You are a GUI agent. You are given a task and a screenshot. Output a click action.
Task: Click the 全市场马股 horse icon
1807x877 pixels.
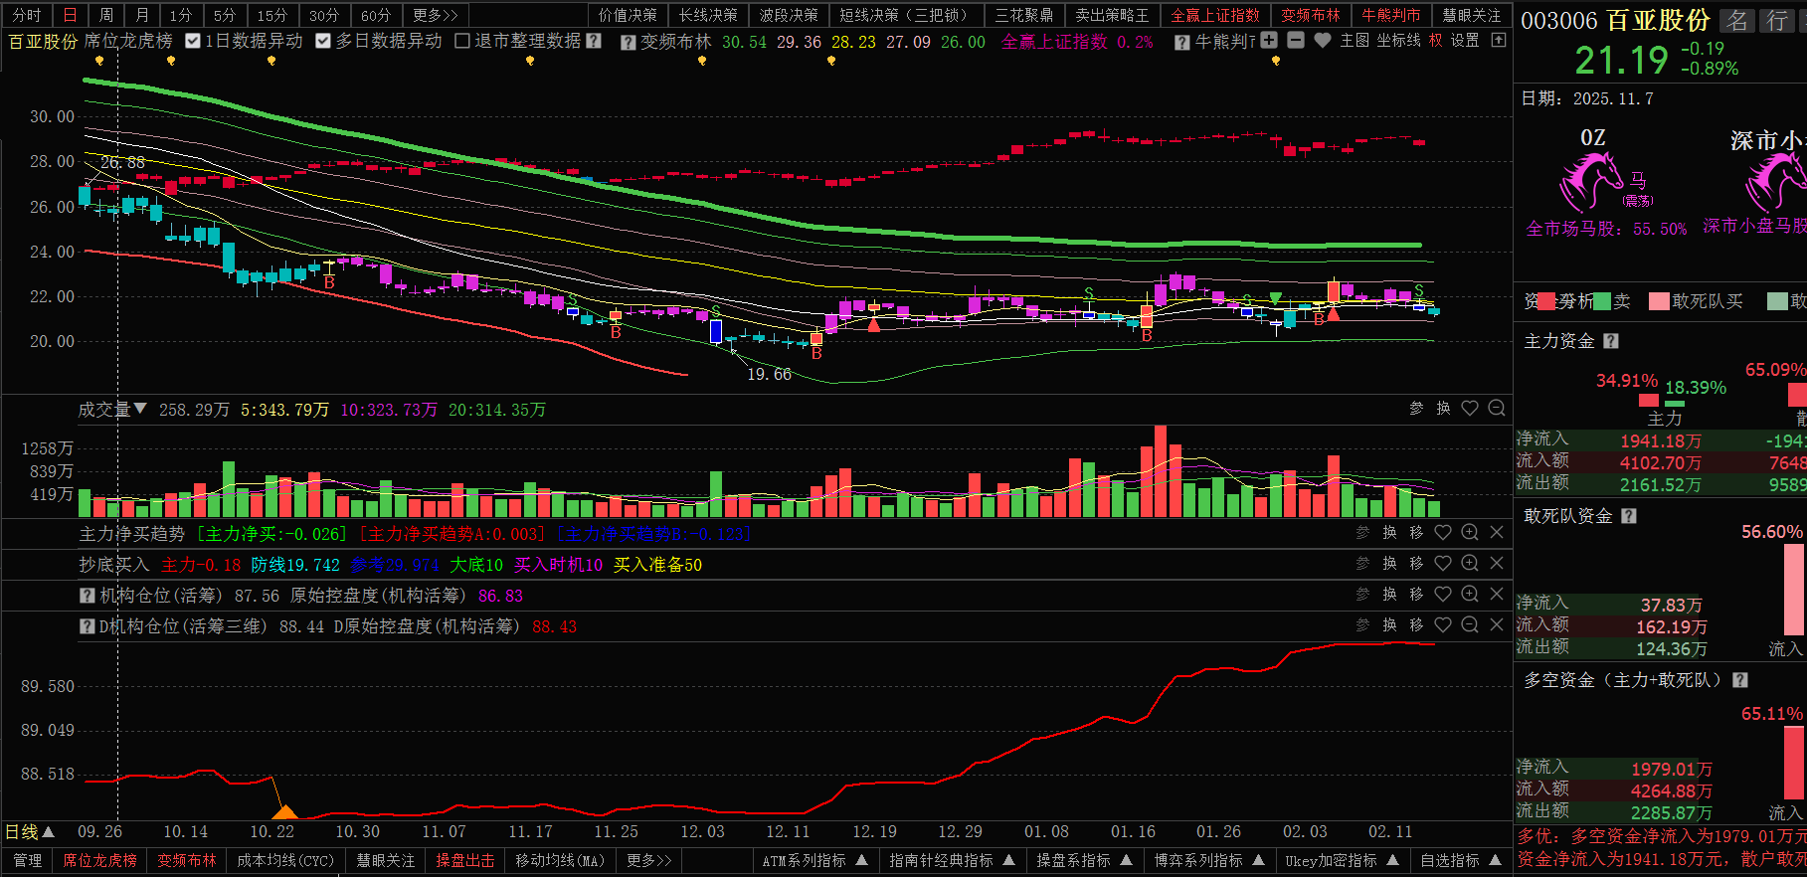point(1593,180)
